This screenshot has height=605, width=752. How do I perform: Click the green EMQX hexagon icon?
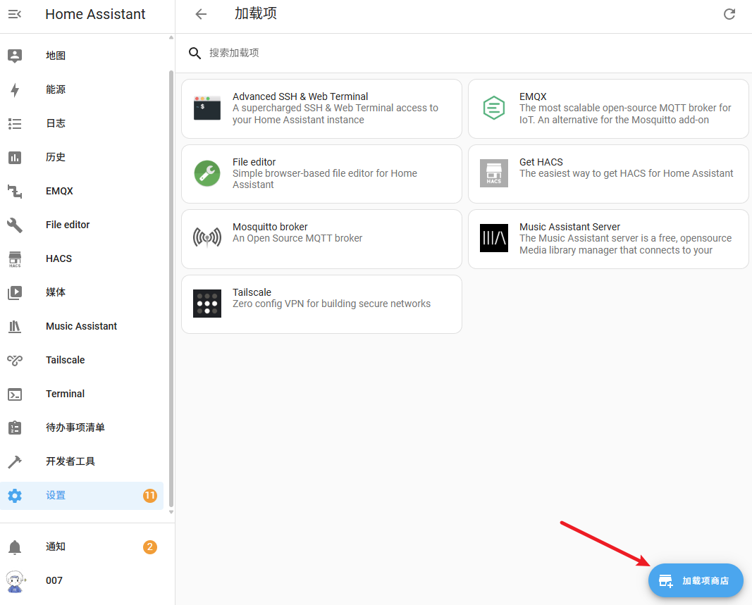[x=494, y=108]
